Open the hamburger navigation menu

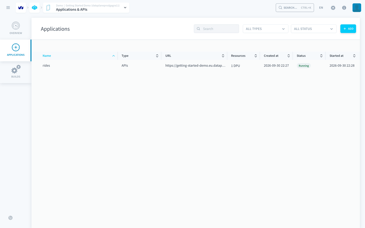(x=8, y=8)
